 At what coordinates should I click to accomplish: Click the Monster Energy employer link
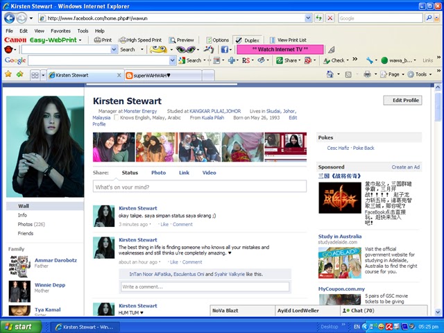140,111
